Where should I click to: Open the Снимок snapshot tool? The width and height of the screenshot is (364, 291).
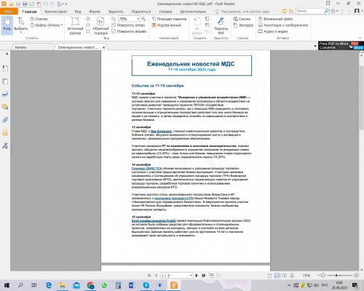tap(39, 19)
